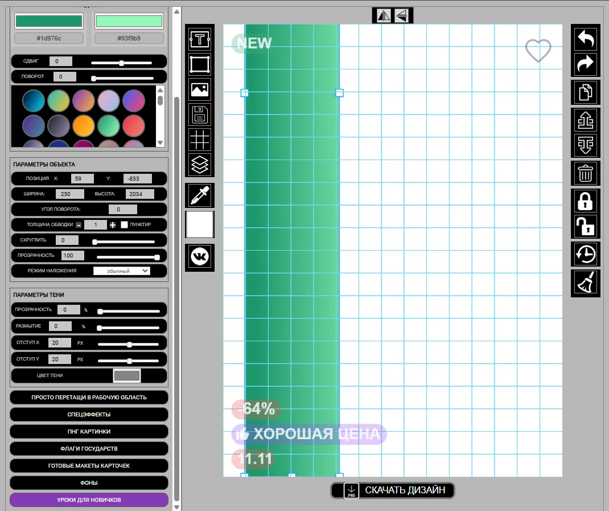This screenshot has height=511, width=609.
Task: Pick the eyedropper tool
Action: (x=200, y=195)
